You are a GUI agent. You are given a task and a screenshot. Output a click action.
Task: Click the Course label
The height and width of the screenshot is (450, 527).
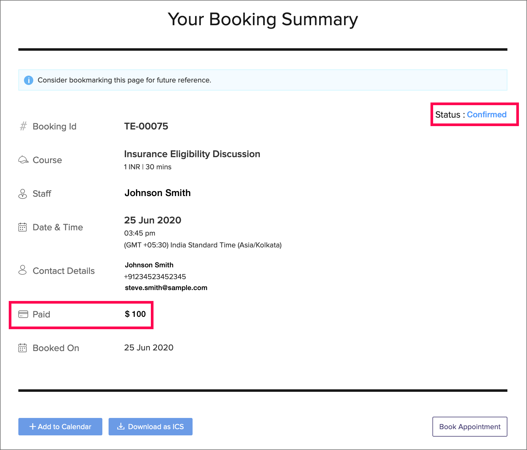click(x=47, y=160)
